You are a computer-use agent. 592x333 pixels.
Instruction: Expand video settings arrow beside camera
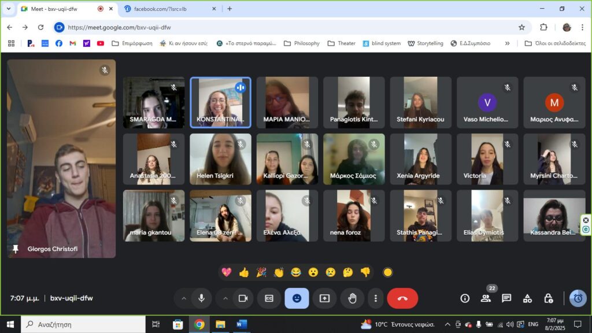pyautogui.click(x=225, y=298)
